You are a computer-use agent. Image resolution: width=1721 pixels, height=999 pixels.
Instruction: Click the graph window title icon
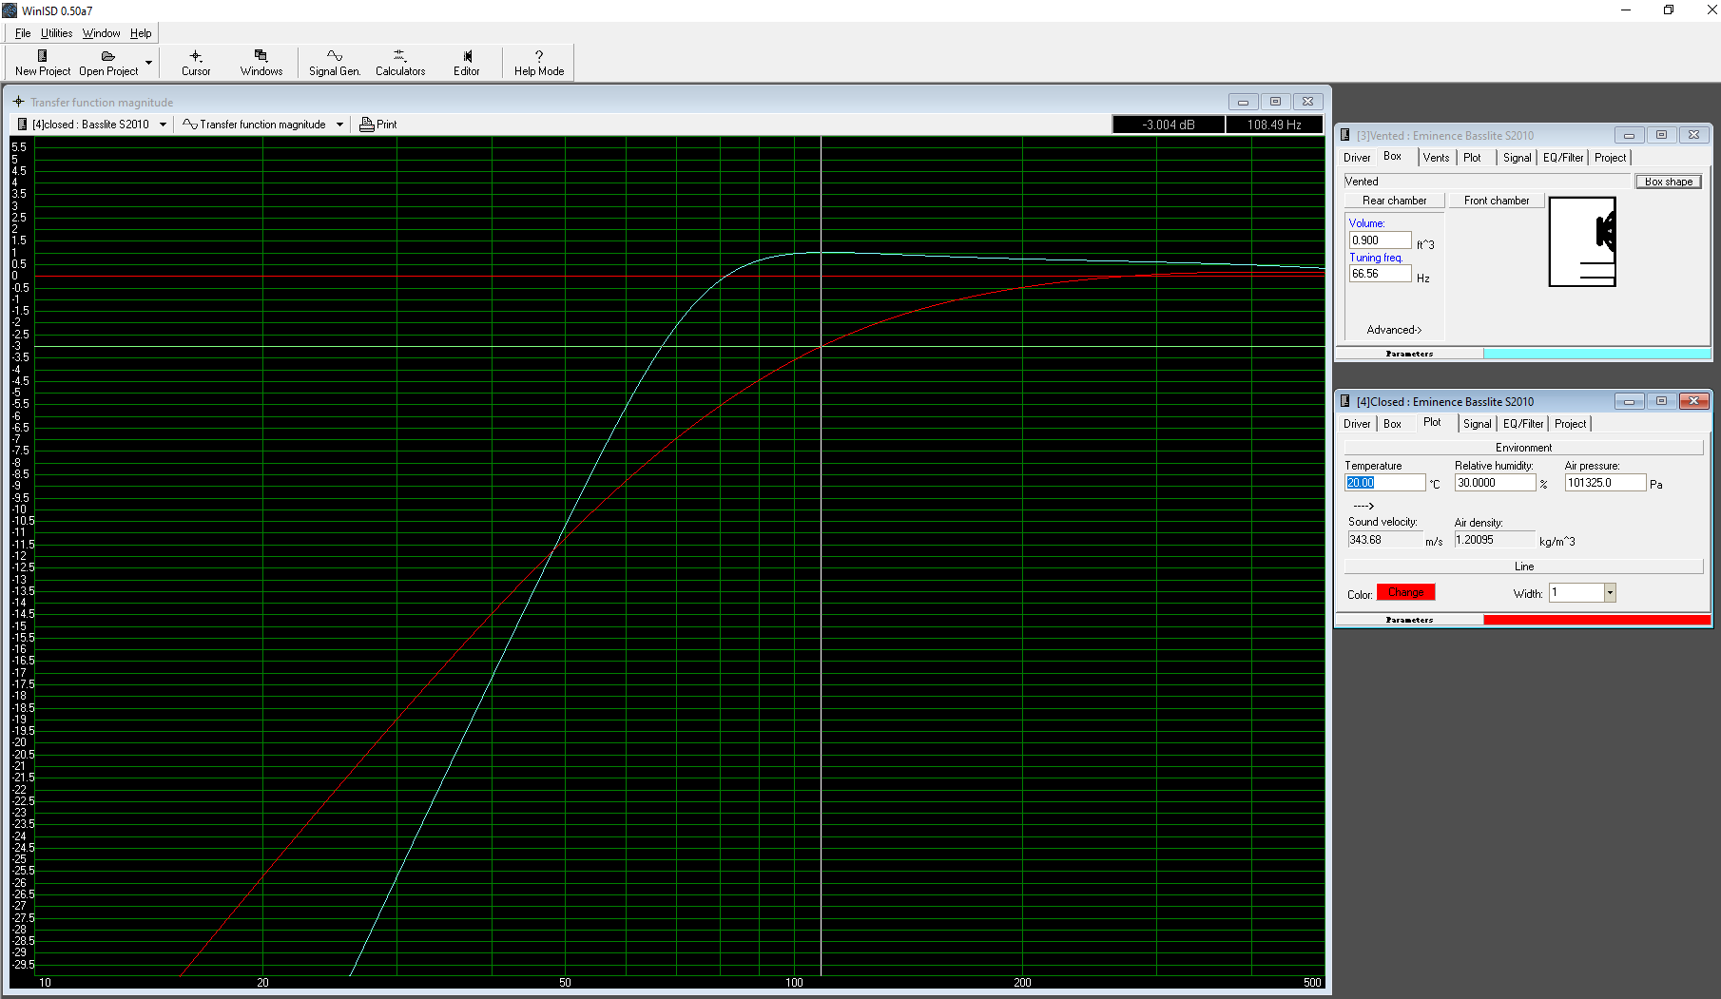(x=18, y=102)
